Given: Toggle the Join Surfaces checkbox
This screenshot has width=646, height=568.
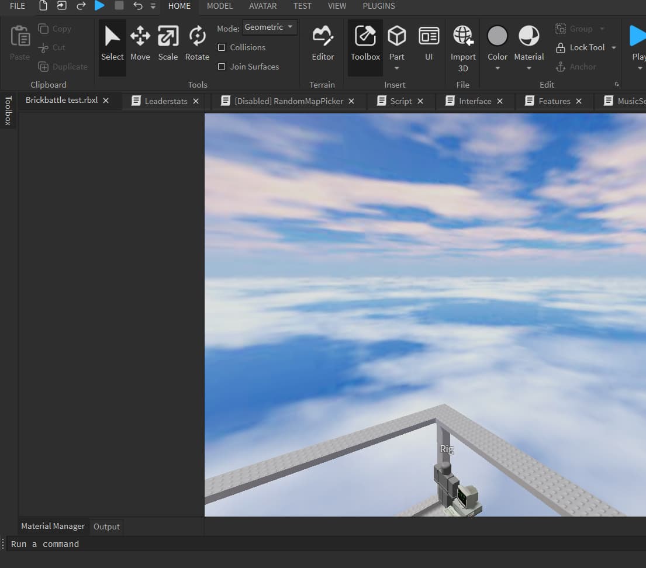Looking at the screenshot, I should click(222, 67).
